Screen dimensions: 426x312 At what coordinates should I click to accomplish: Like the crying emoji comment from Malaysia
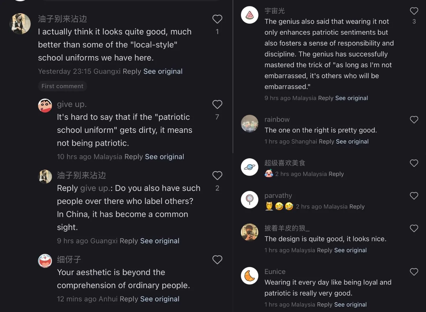pyautogui.click(x=414, y=163)
